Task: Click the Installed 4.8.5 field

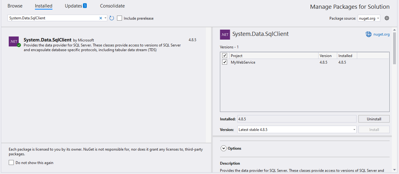Action: [x=297, y=119]
